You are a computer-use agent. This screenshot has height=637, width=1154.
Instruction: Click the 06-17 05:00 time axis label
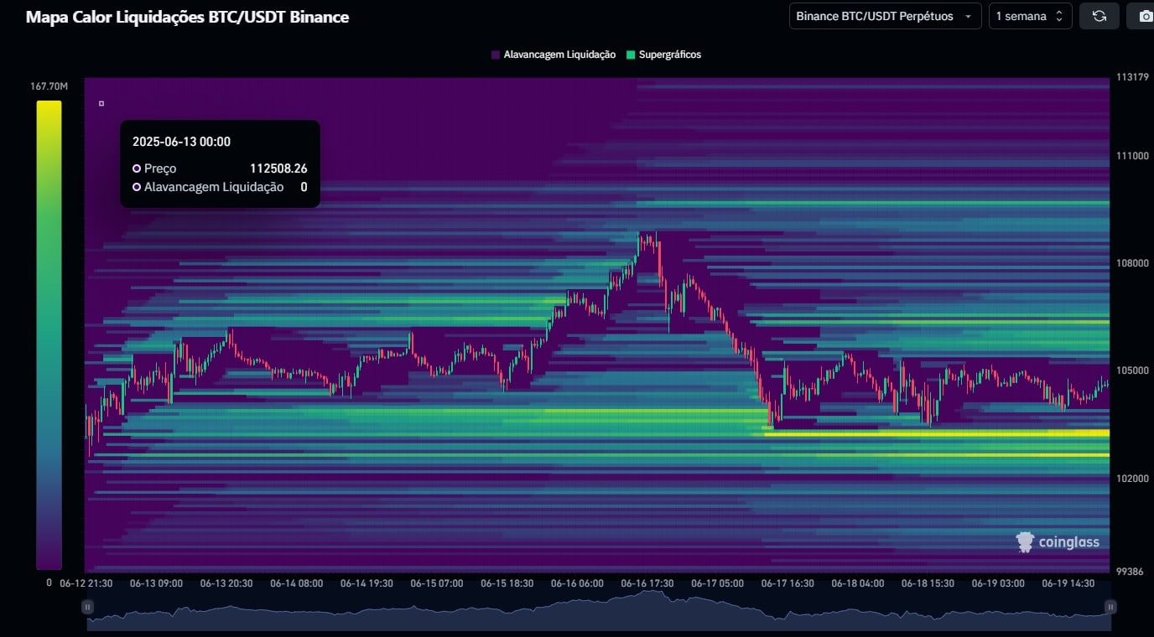717,583
